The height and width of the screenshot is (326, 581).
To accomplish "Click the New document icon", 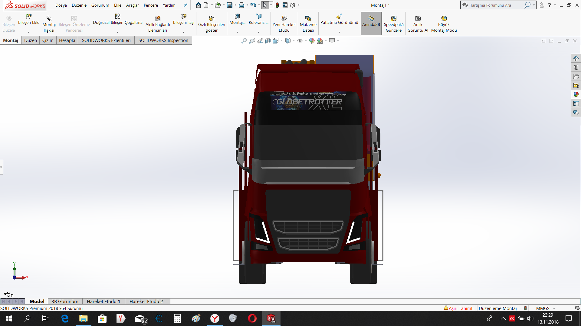I will point(206,5).
